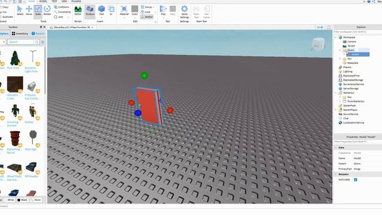Toggle the Archivable checkbox in Properties
This screenshot has height=215, width=382.
[x=356, y=180]
